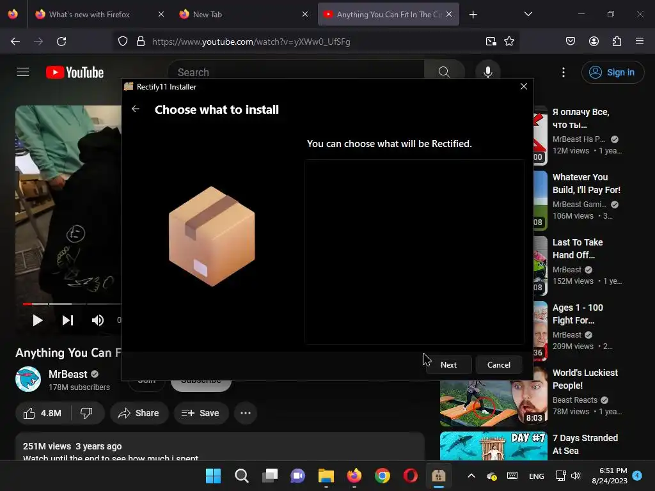This screenshot has height=491, width=655.
Task: View site security padlock information
Action: 141,42
